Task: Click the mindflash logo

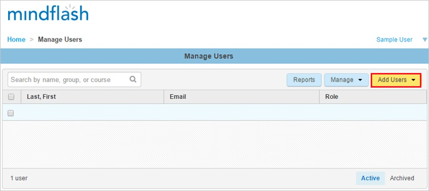Action: click(x=48, y=13)
